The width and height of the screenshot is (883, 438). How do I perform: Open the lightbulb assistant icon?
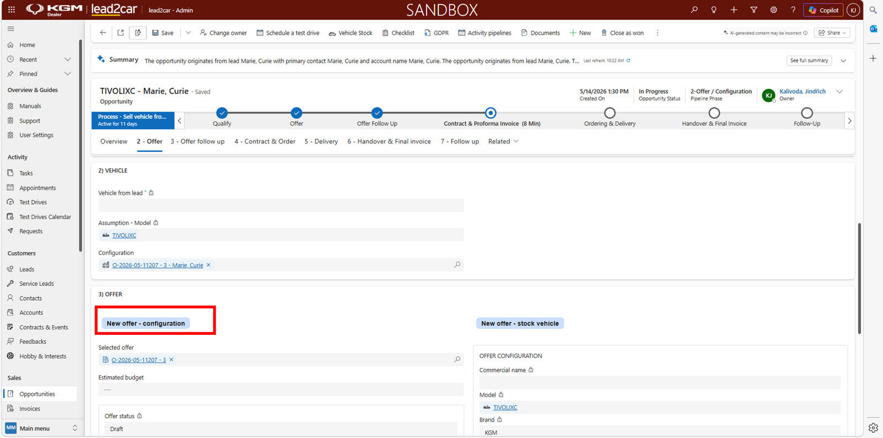(x=714, y=10)
